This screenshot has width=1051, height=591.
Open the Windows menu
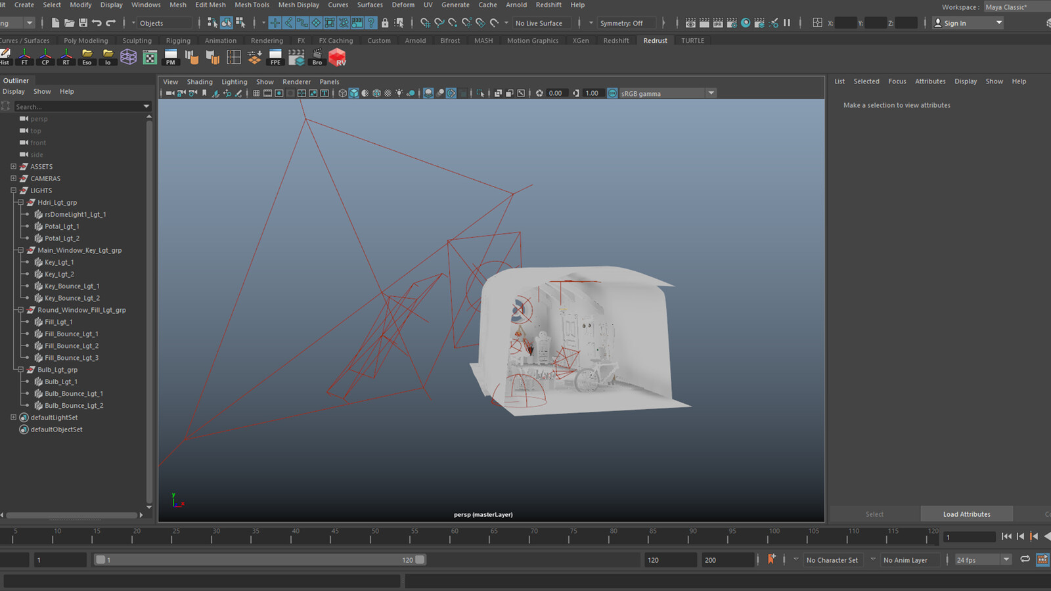146,5
